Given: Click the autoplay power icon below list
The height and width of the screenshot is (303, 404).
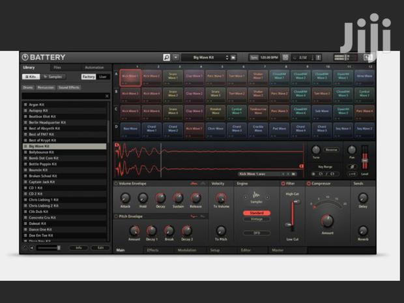Looking at the screenshot, I should point(25,248).
